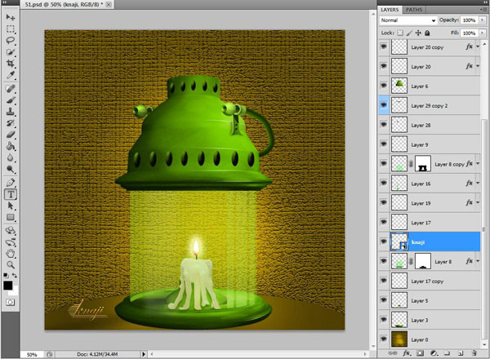Click the lock position icon
Viewport: 490px width, 359px height.
(419, 33)
